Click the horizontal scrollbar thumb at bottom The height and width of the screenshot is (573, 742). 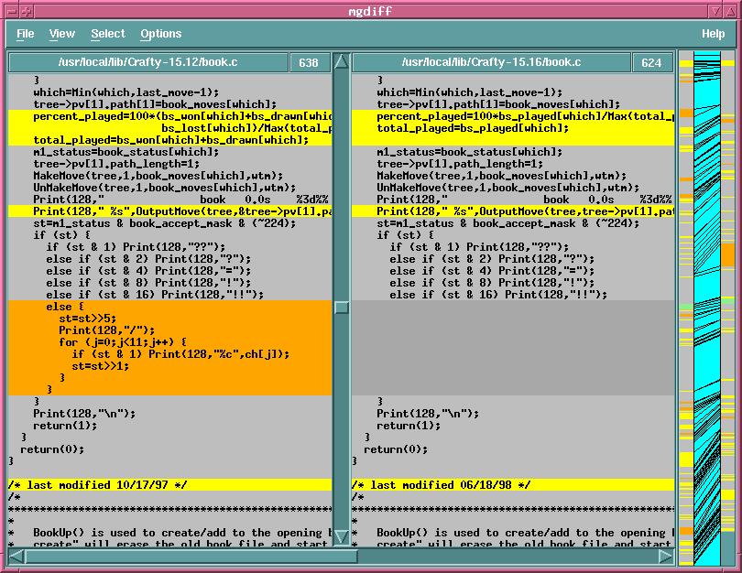(191, 556)
